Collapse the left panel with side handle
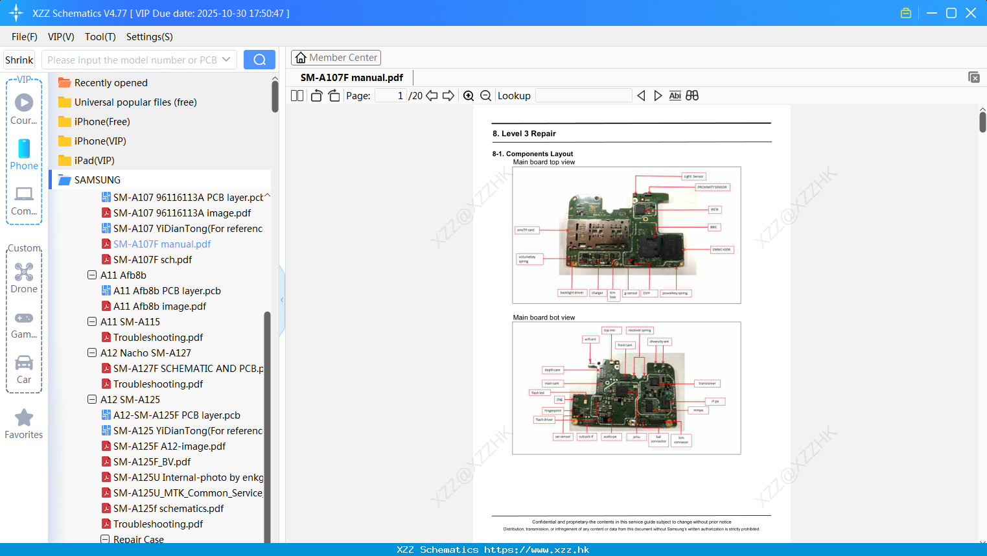Image resolution: width=987 pixels, height=556 pixels. click(282, 300)
